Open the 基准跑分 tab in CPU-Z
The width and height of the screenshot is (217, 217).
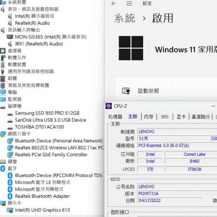pos(201,117)
